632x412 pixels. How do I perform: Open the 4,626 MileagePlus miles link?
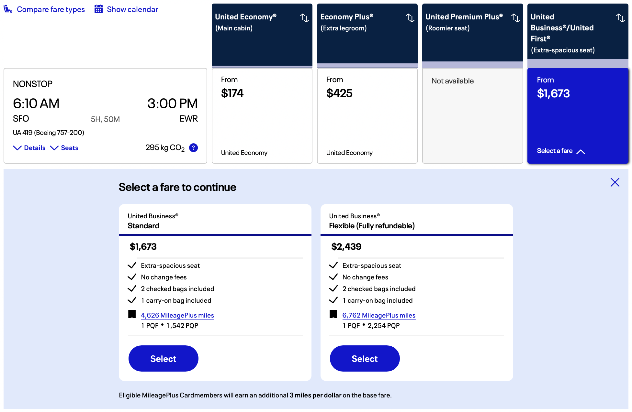click(x=177, y=315)
